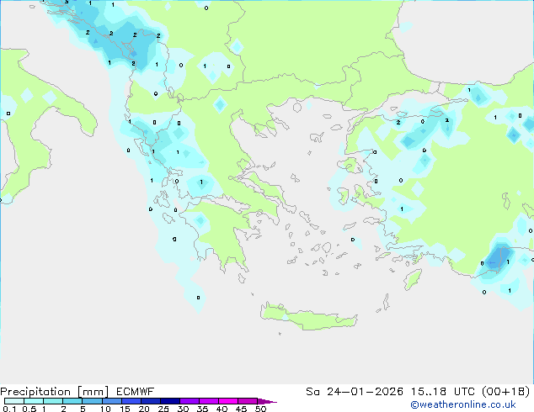
Task: Click the 0.5–1 mm legend swatch
Action: click(34, 401)
